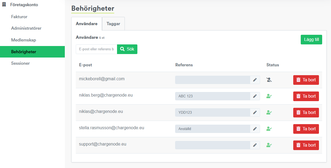The height and width of the screenshot is (168, 331).
Task: Click inactive user status icon for mickeborell
Action: pyautogui.click(x=269, y=80)
